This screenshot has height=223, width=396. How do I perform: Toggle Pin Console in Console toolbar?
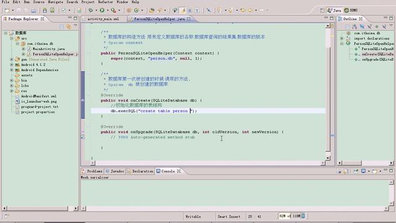tap(356, 172)
